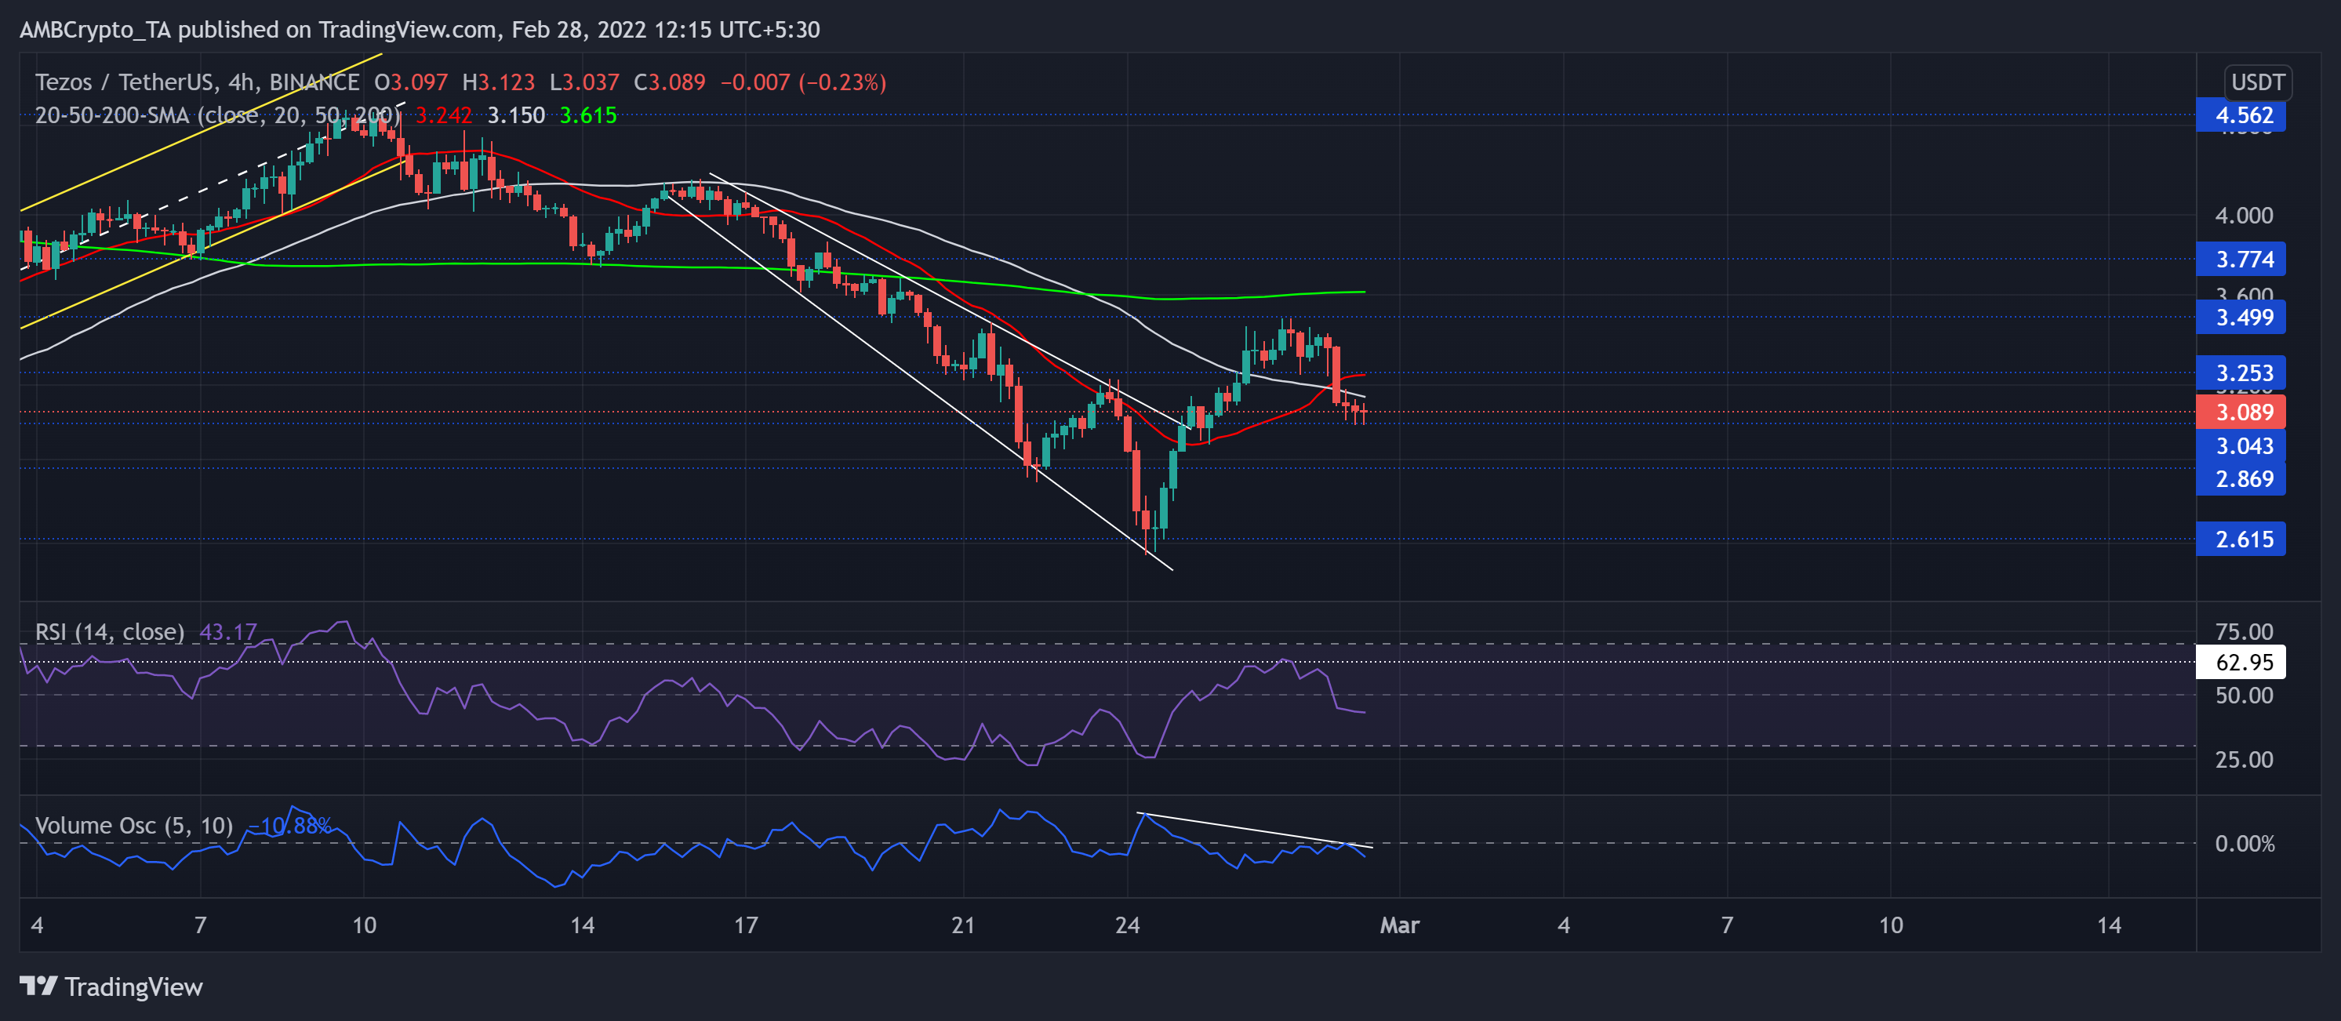Click the TradingView logo
2341x1021 pixels.
111,986
